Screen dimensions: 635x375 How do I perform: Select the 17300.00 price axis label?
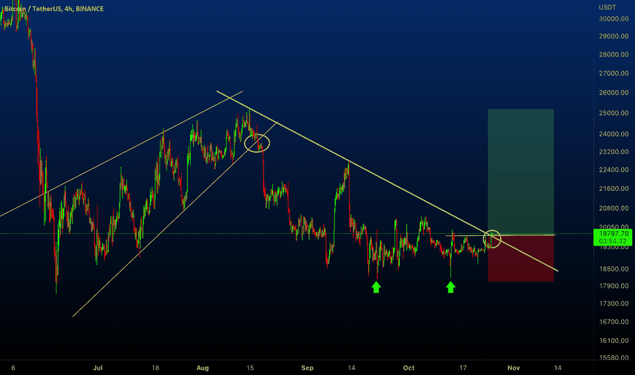click(613, 303)
